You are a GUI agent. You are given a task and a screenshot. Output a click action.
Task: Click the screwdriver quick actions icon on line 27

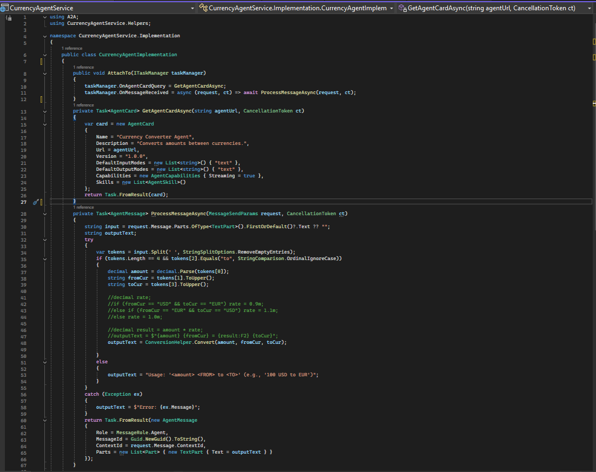pos(36,202)
